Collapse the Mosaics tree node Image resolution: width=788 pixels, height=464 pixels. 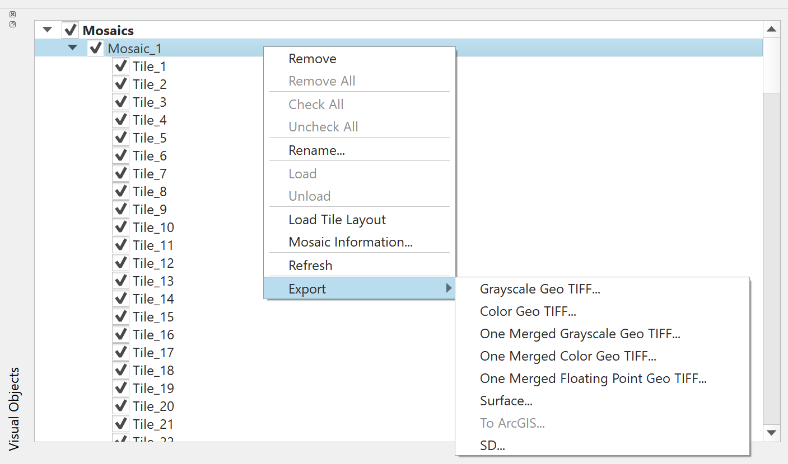click(47, 30)
